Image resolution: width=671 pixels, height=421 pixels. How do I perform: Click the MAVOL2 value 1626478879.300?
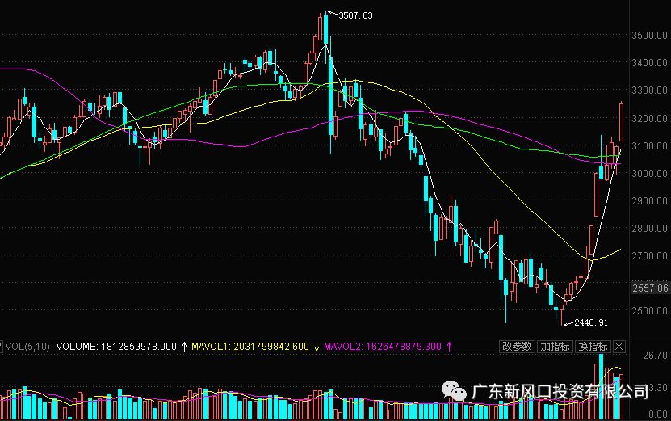[403, 346]
